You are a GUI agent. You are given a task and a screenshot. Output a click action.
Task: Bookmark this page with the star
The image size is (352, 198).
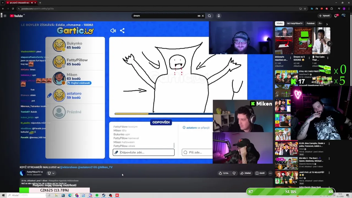(x=305, y=9)
